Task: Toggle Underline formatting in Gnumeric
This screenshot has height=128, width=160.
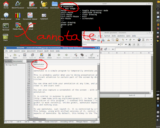Action: [138, 44]
